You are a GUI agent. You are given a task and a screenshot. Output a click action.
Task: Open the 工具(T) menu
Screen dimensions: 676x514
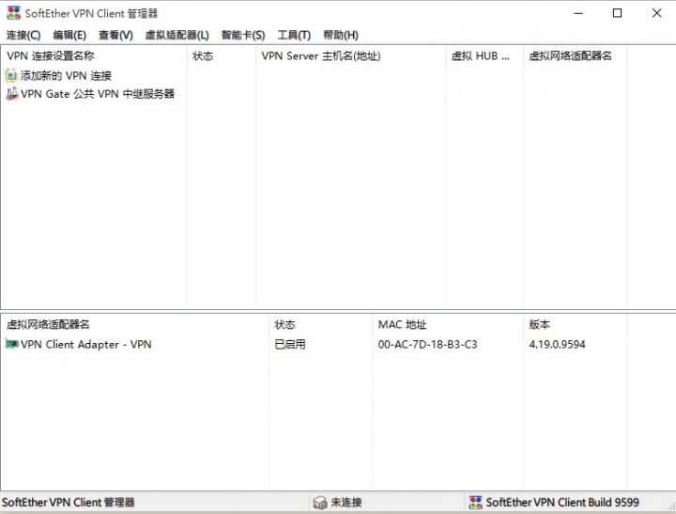coord(294,35)
